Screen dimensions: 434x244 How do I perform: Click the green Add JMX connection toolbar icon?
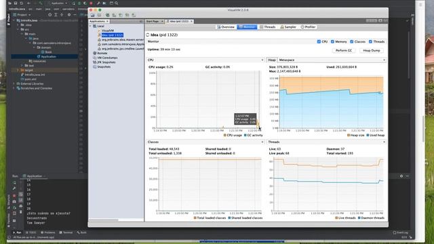107,15
